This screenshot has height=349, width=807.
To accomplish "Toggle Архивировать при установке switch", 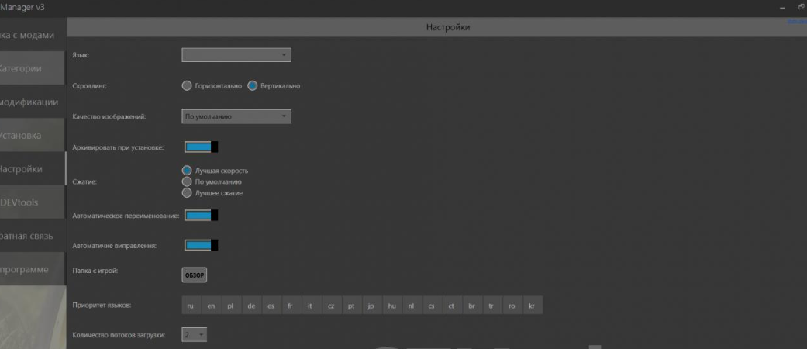I will (201, 147).
